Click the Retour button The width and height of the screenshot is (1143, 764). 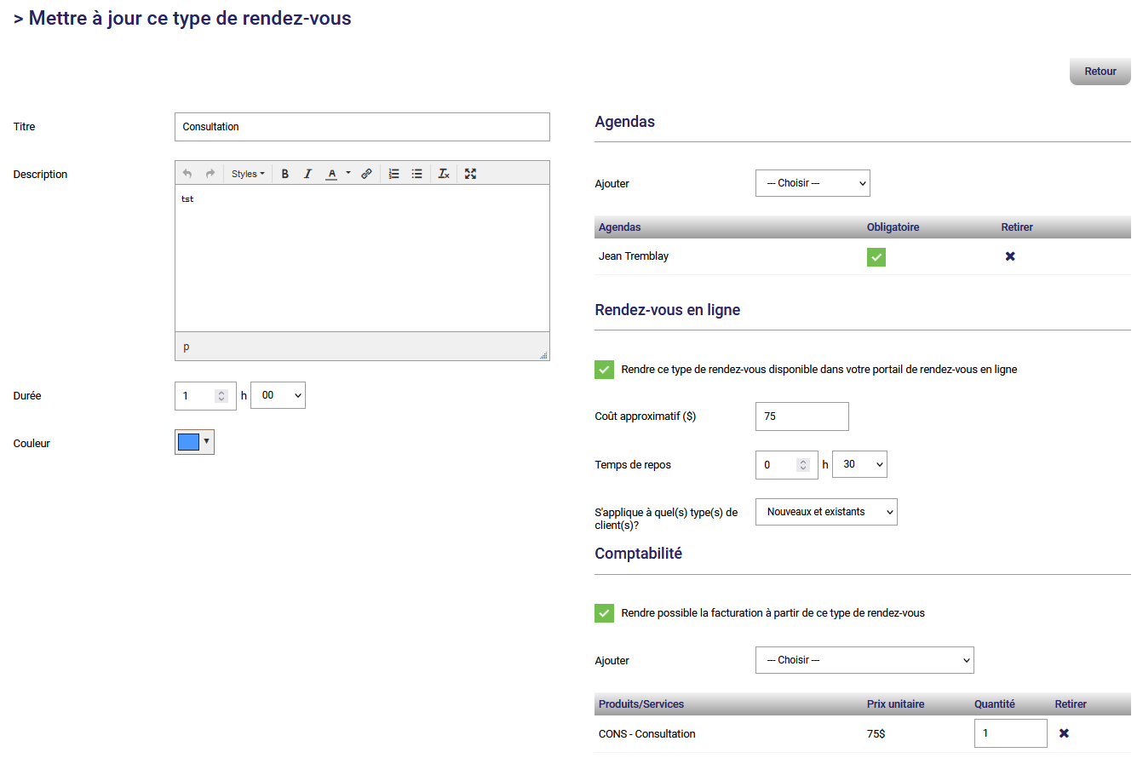click(1100, 72)
